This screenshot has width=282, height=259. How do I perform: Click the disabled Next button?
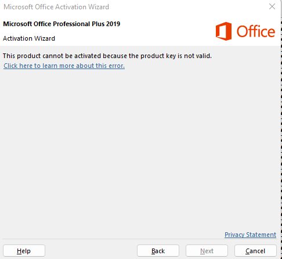tap(207, 251)
